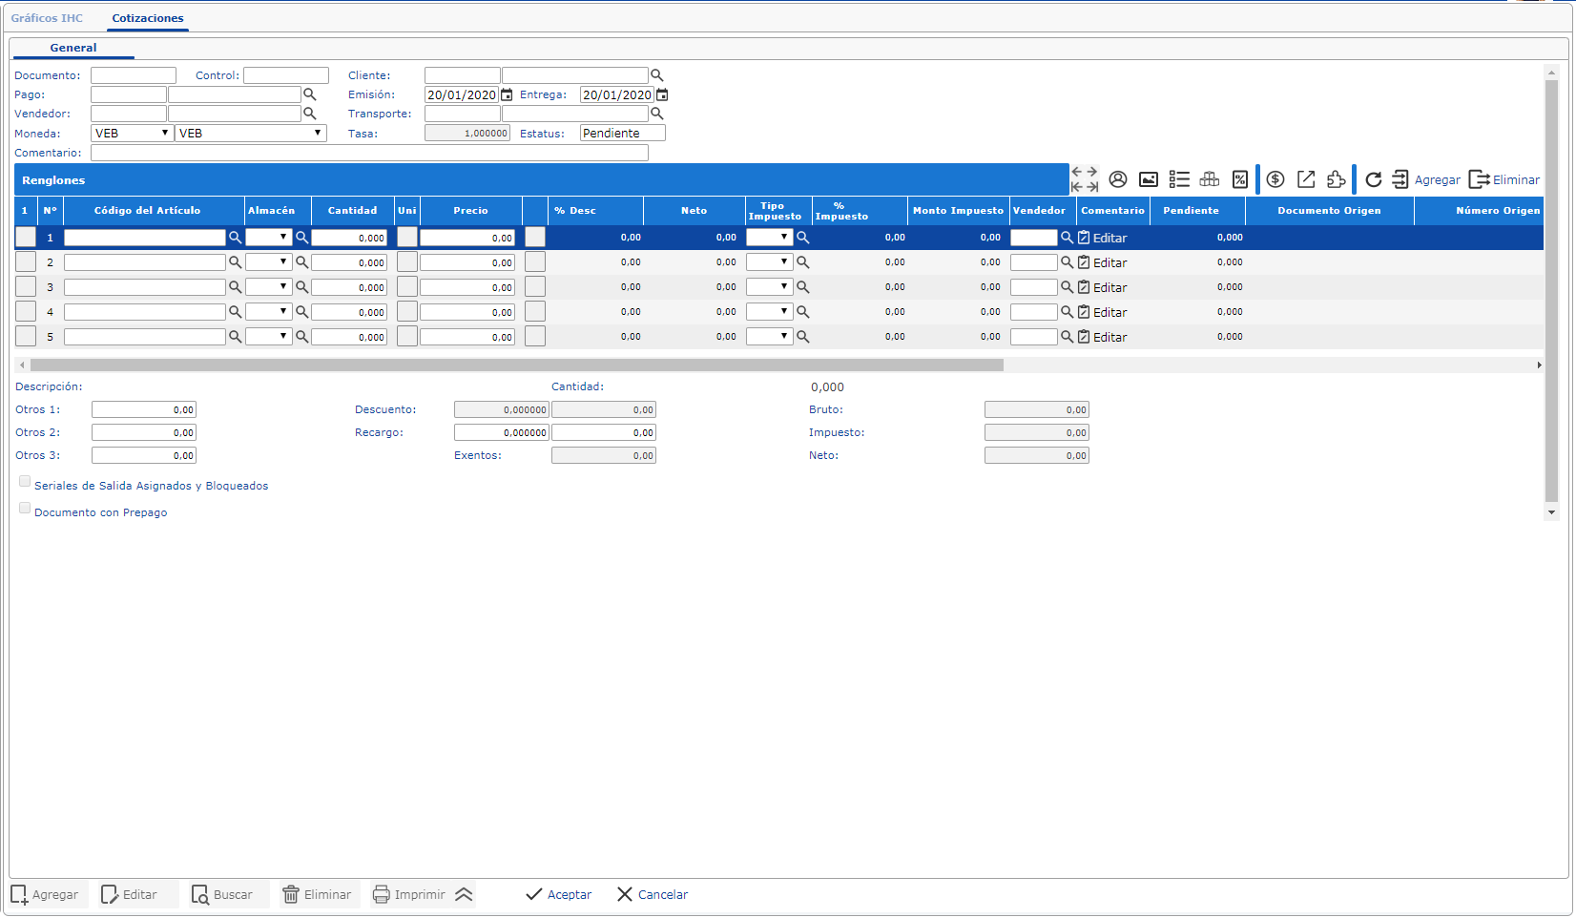
Task: Click the refresh icon in Renglones toolbar
Action: (x=1374, y=179)
